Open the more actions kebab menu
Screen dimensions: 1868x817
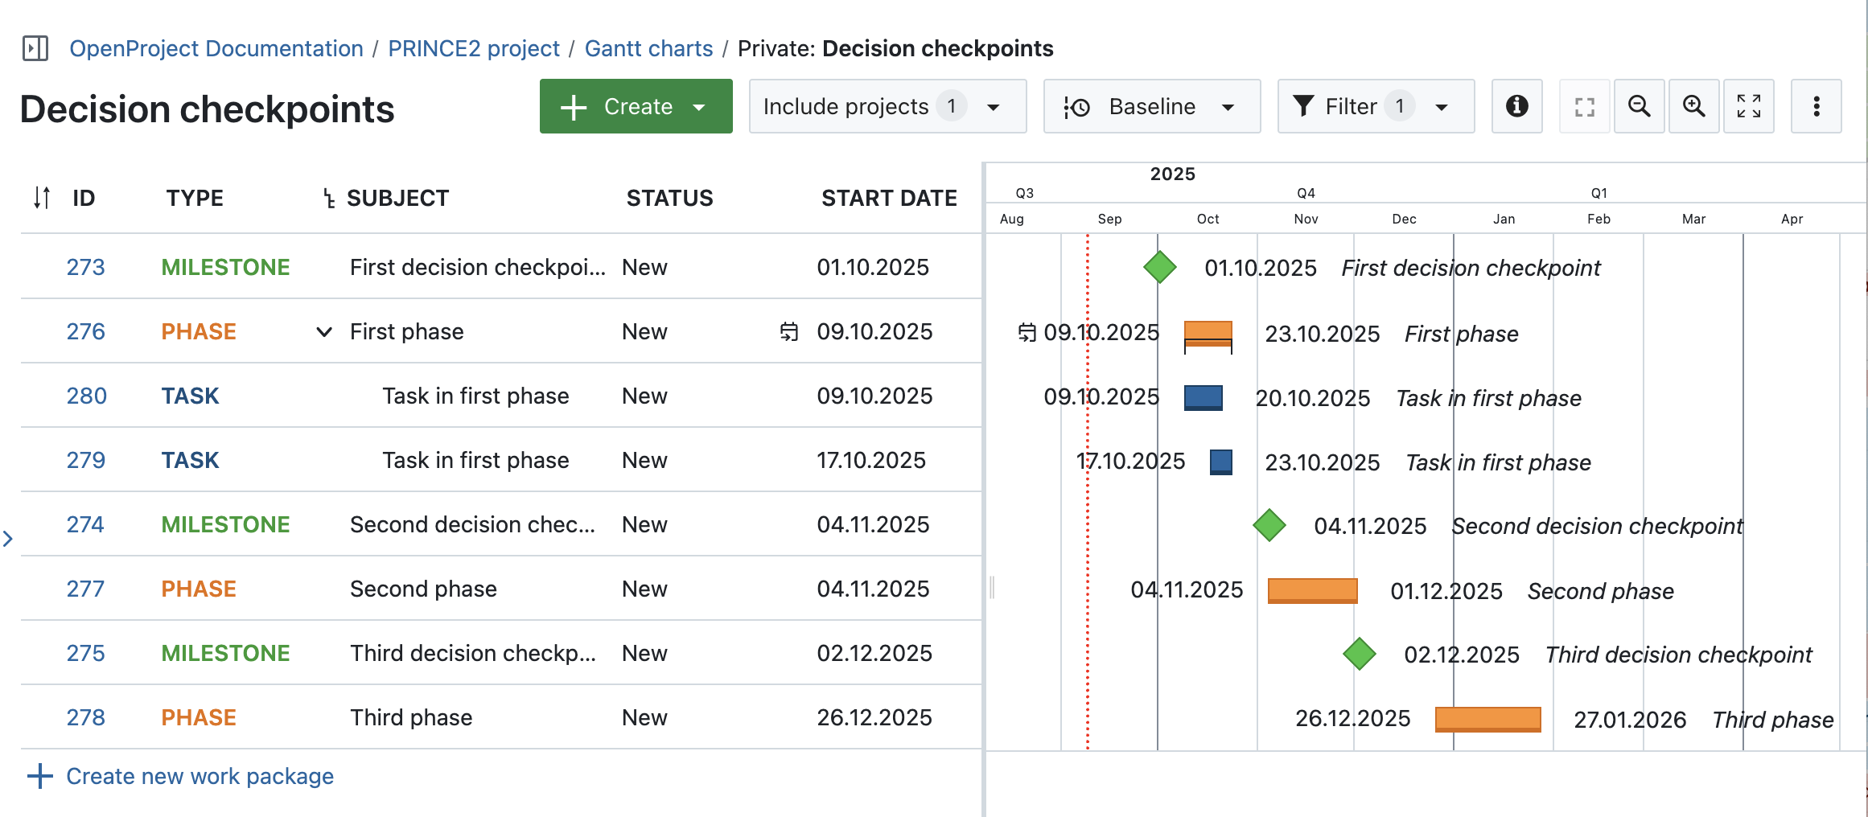1816,106
